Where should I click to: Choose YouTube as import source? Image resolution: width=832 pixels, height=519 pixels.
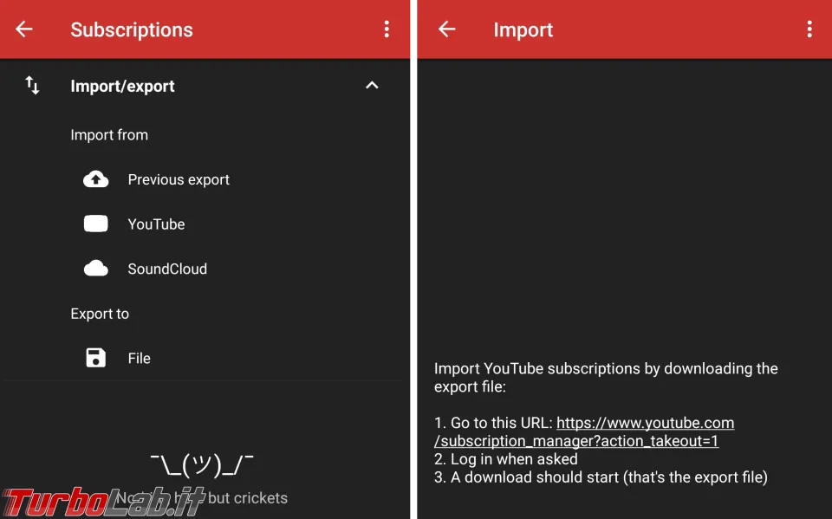tap(156, 224)
